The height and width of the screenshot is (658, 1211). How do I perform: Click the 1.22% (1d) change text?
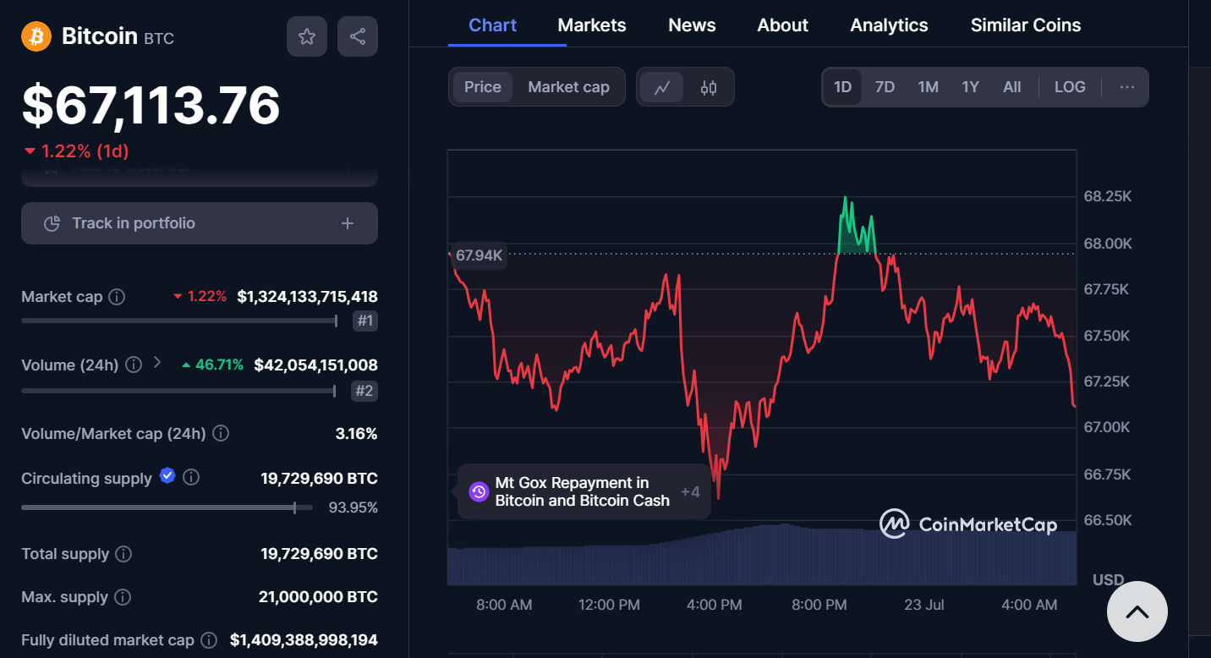tap(85, 151)
